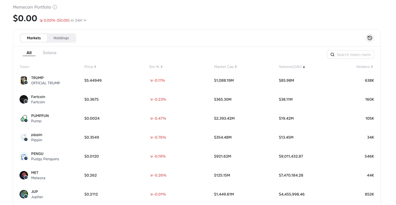This screenshot has height=205, width=396.
Task: Sort by Volume(24h) column header
Action: coord(292,67)
